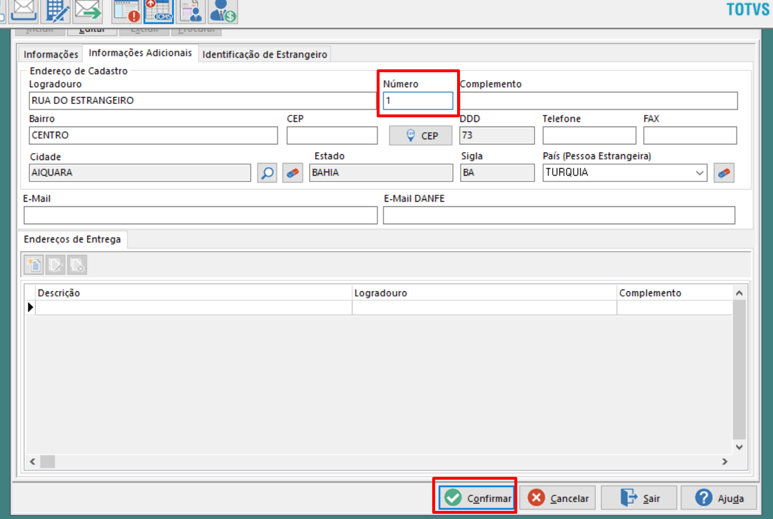Click the Número input field
773x519 pixels.
point(418,101)
